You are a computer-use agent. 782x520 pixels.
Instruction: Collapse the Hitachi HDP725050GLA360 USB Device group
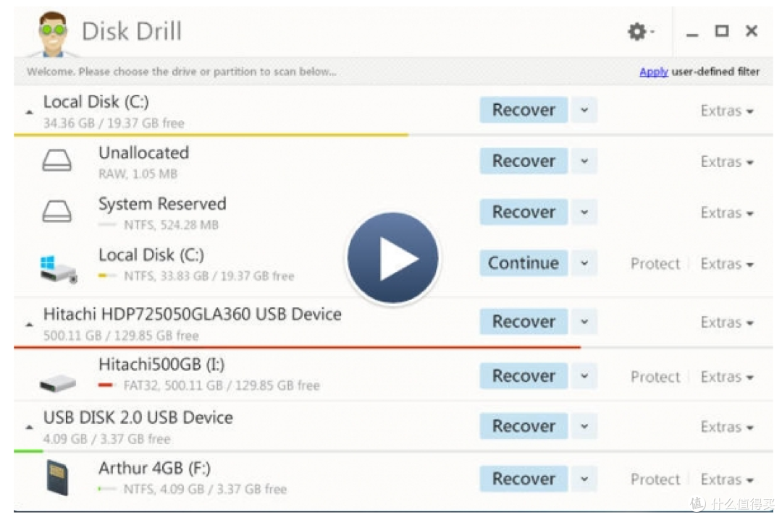click(30, 325)
